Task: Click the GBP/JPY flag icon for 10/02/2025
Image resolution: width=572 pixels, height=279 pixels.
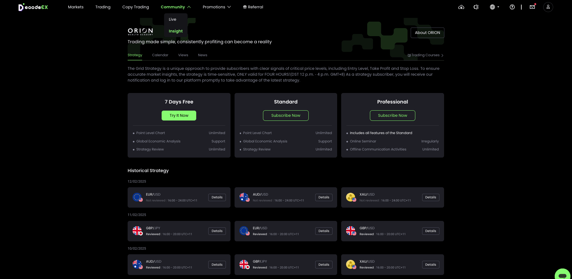Action: click(x=244, y=264)
